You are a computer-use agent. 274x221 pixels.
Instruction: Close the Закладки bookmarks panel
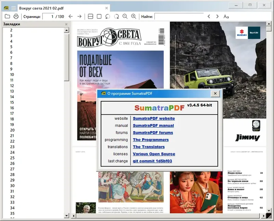pos(66,24)
